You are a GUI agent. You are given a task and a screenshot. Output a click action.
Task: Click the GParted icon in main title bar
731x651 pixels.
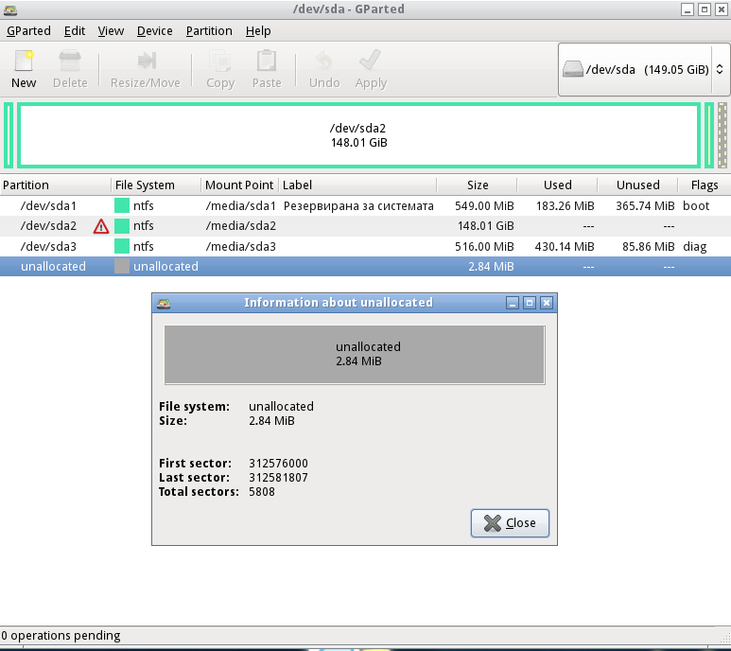point(10,9)
